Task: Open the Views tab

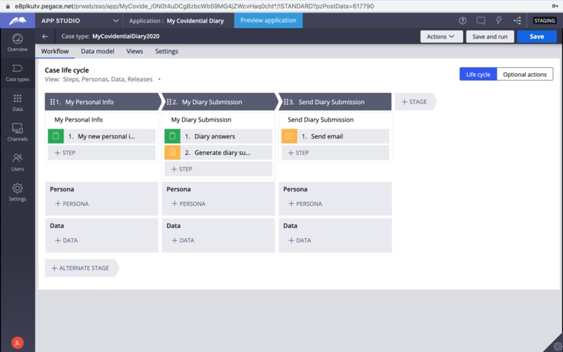Action: point(135,52)
